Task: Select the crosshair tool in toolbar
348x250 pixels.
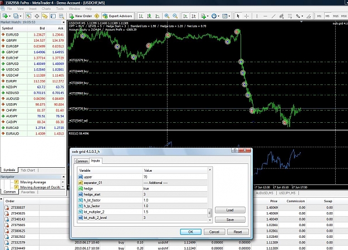Action: [246, 16]
